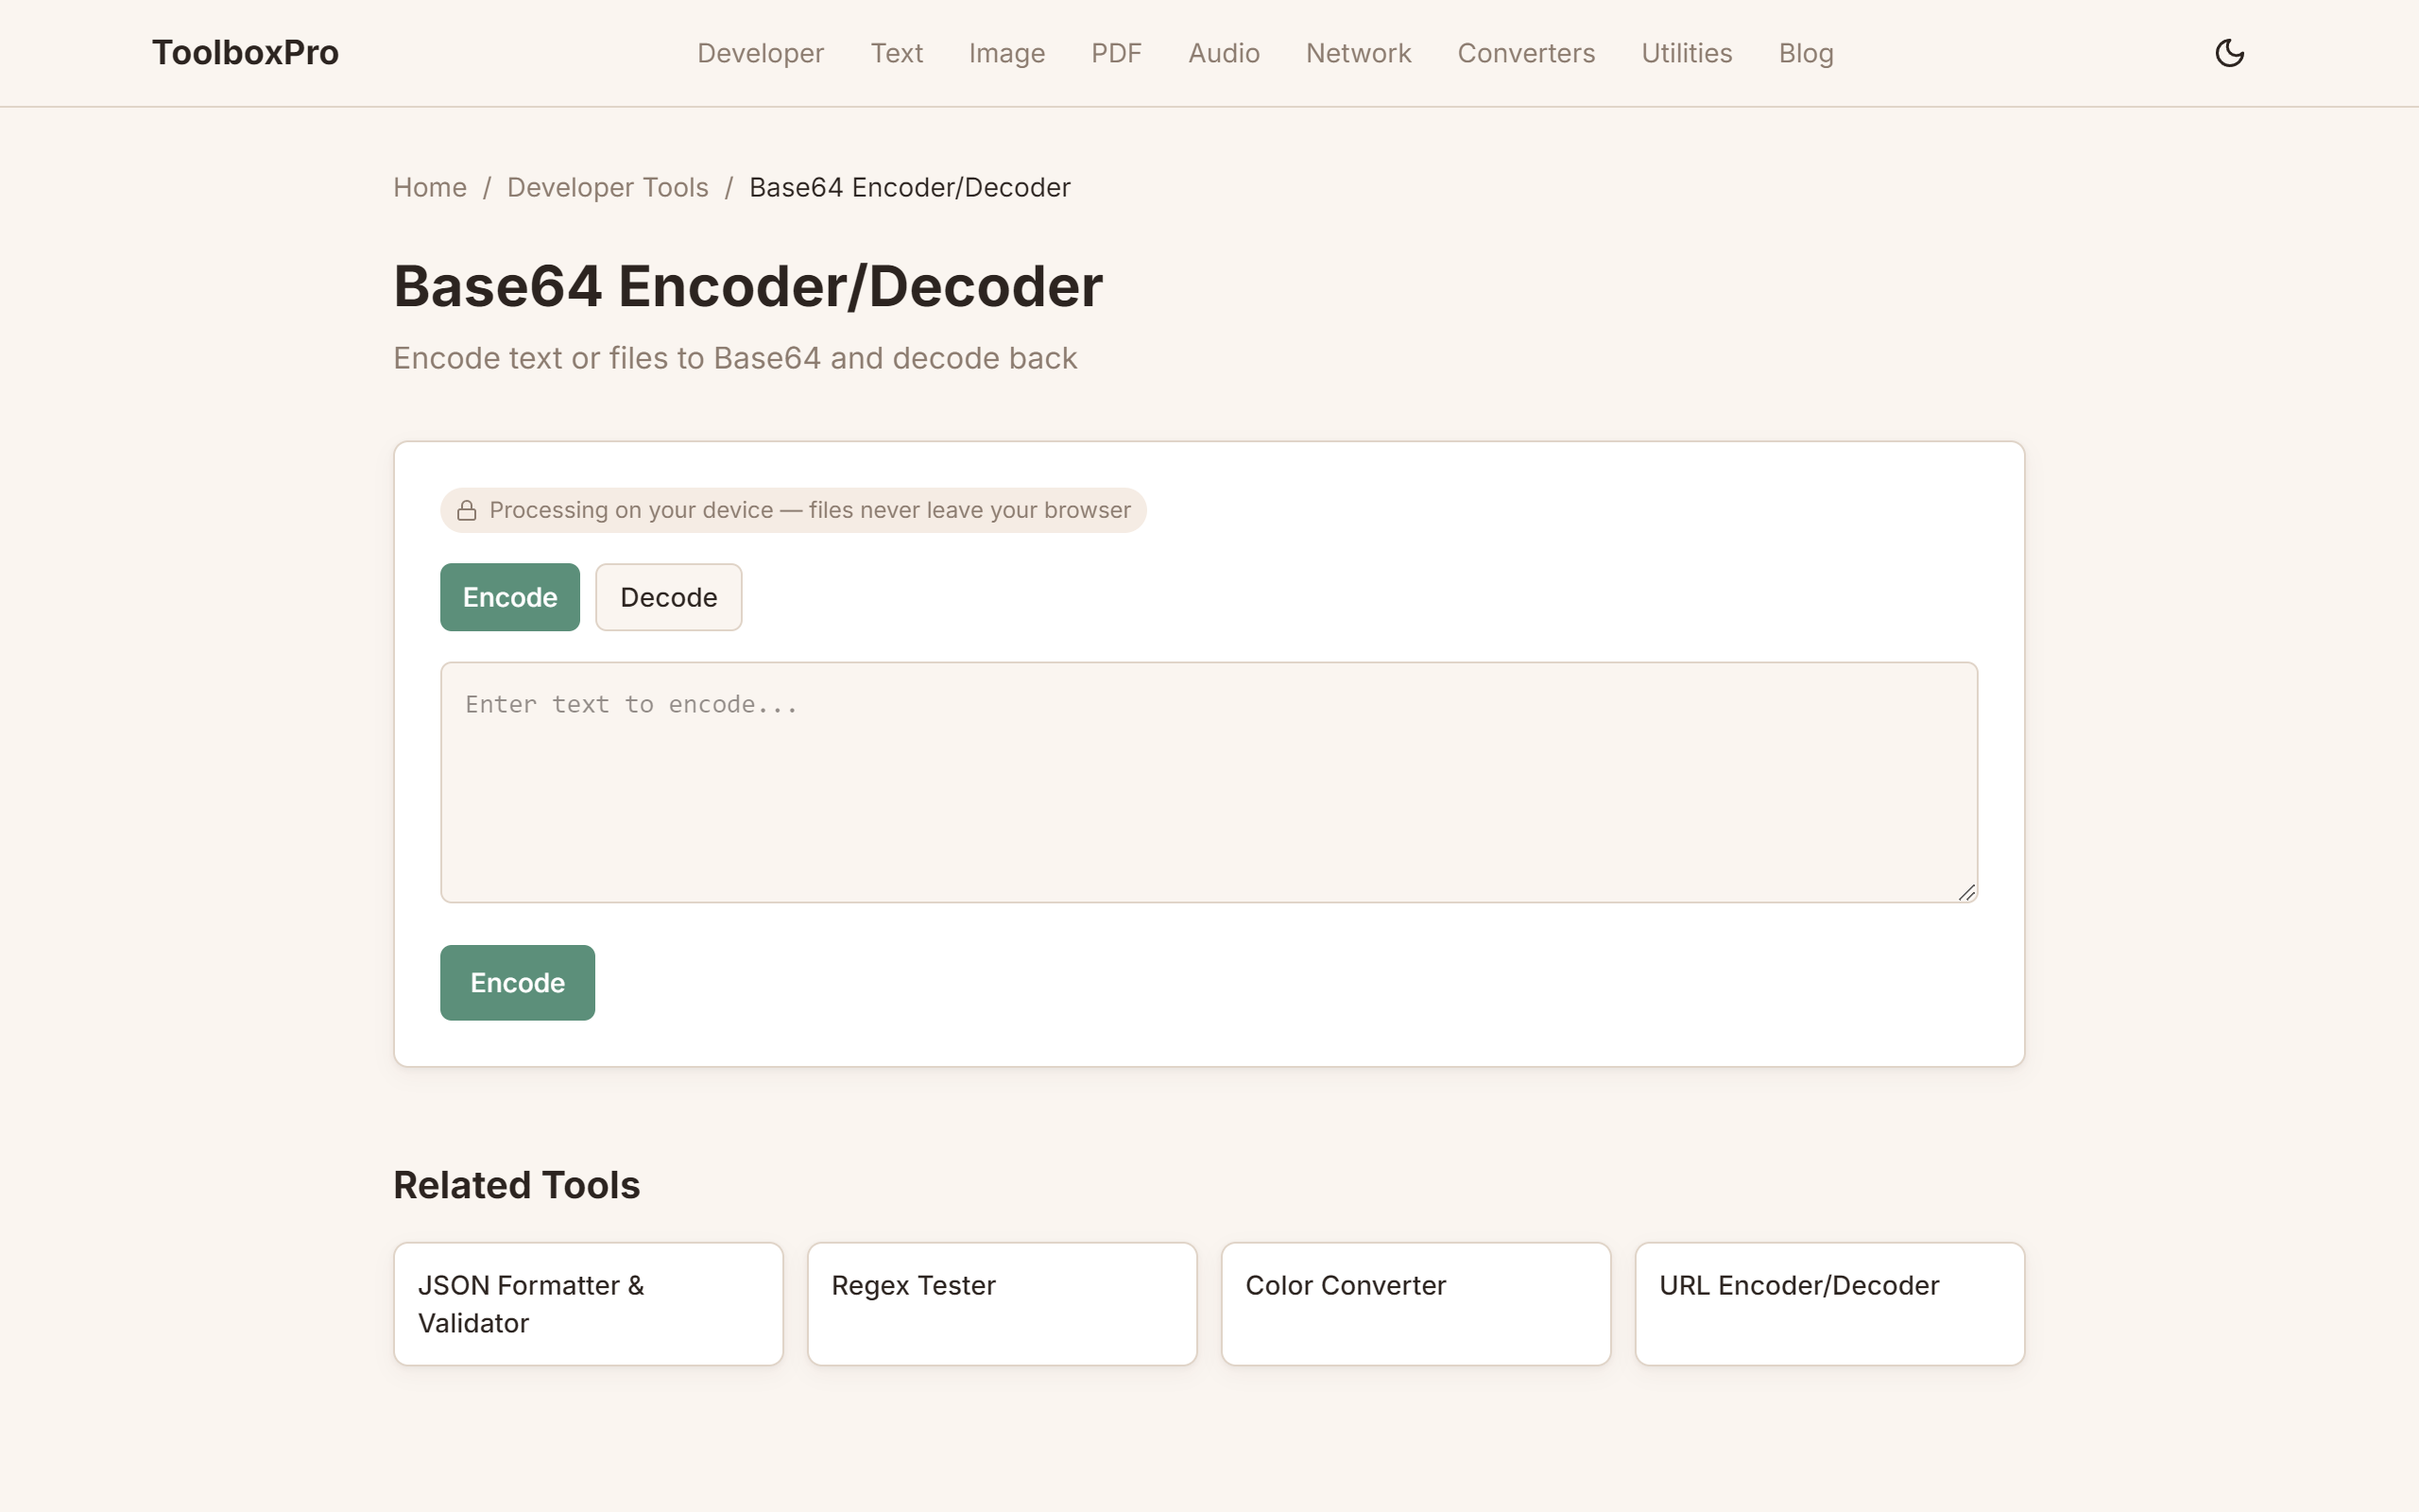Open the URL Encoder/Decoder tool card

click(1829, 1304)
